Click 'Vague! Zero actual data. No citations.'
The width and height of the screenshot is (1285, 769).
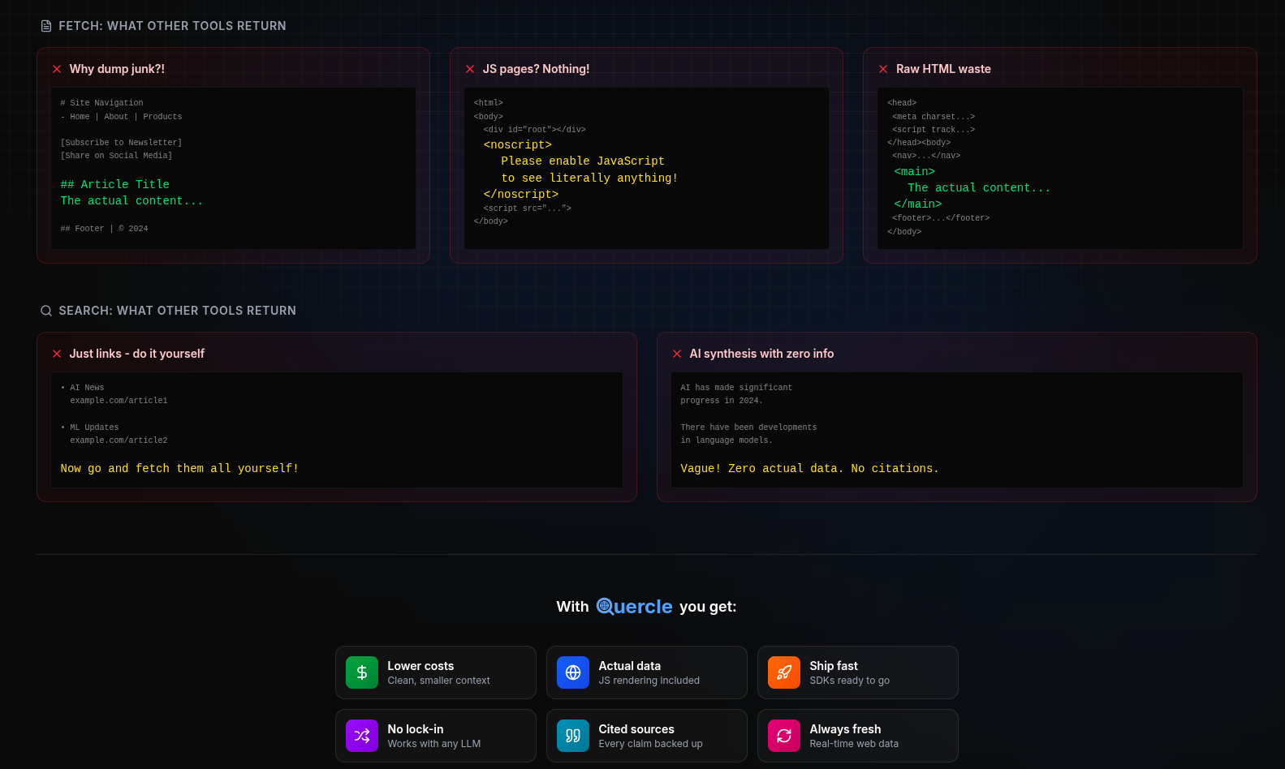(x=809, y=469)
